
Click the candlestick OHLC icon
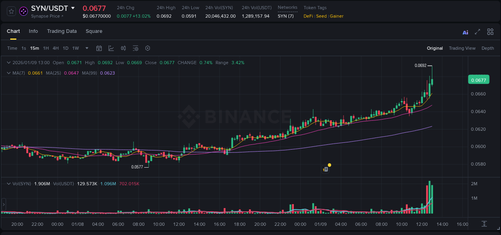click(x=123, y=48)
